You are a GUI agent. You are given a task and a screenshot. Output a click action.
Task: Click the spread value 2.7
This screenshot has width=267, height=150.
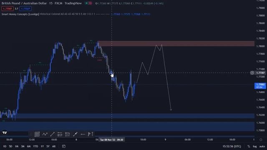click(17, 9)
